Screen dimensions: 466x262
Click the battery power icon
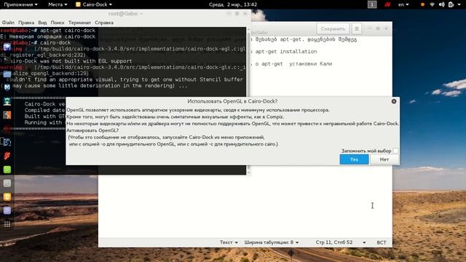[451, 4]
